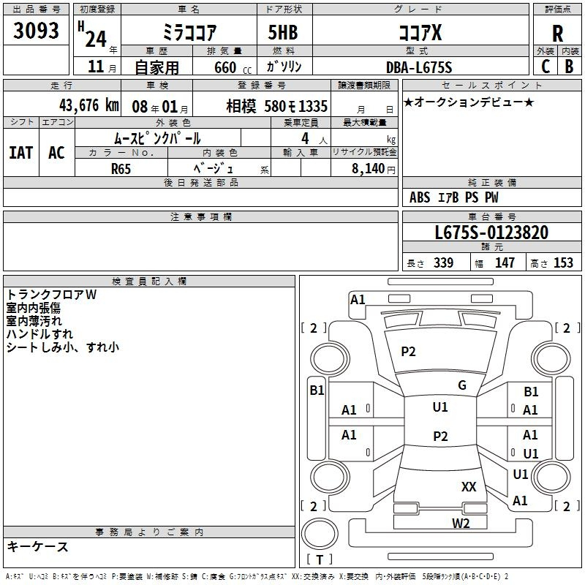Select the exterior grade C
585x585 pixels.
tap(546, 67)
